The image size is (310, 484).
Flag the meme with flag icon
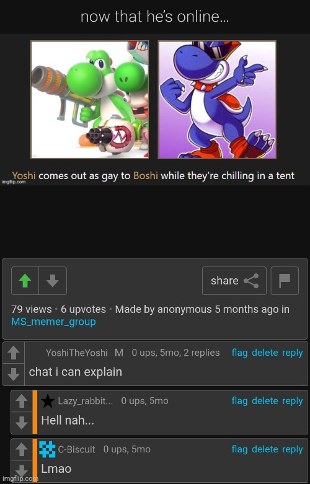tap(285, 281)
